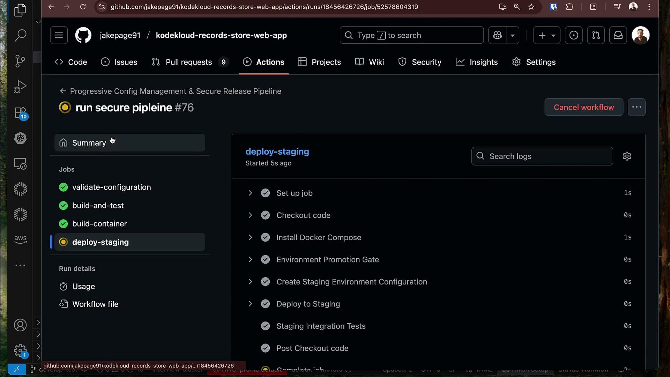Click the Staging Integration Tests step
Image resolution: width=670 pixels, height=377 pixels.
[438, 326]
